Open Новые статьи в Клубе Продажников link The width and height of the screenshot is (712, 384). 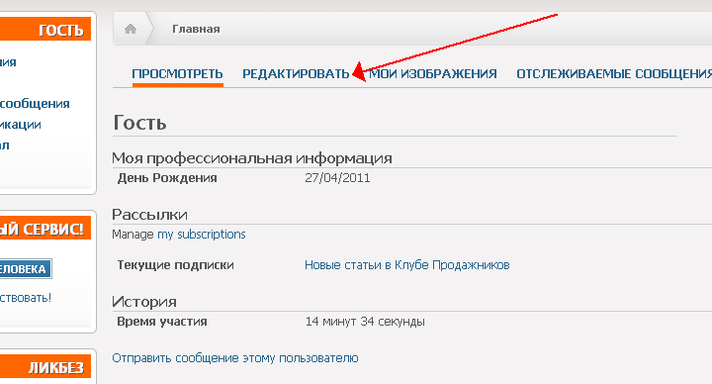point(406,265)
